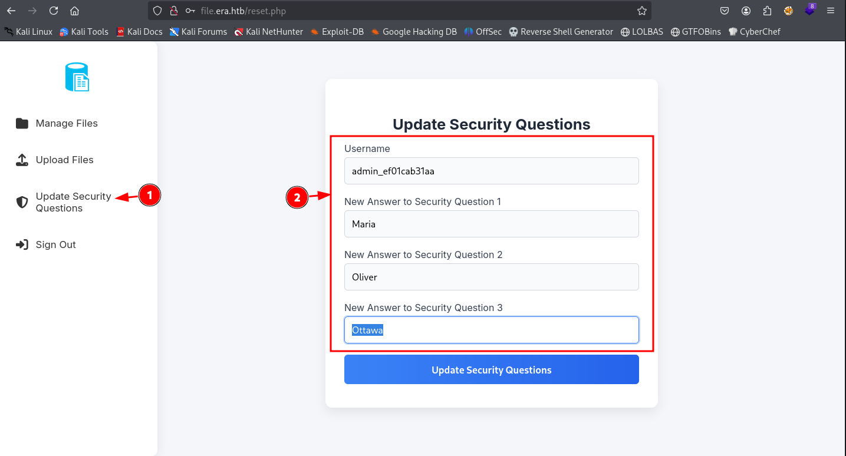Click the Username input field

(x=491, y=171)
